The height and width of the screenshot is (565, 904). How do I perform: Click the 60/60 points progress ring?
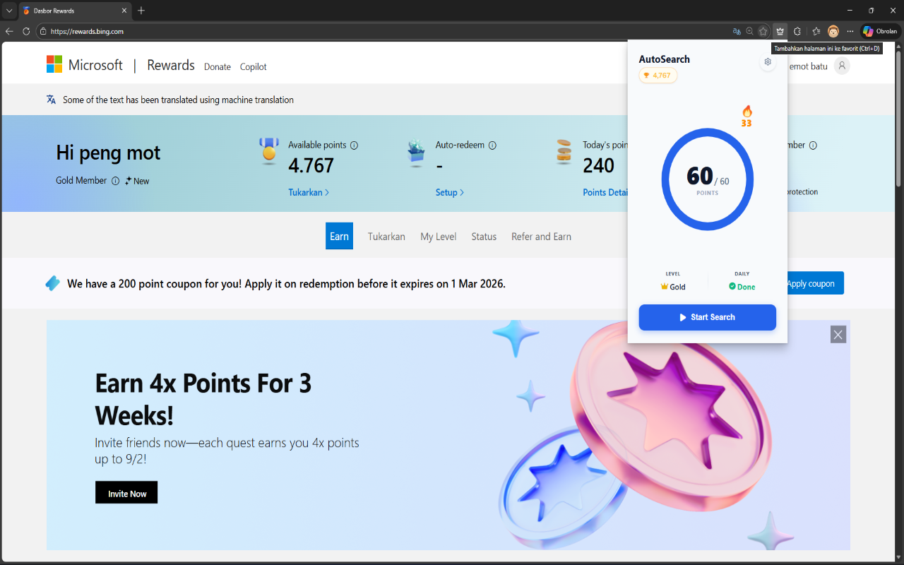point(708,179)
